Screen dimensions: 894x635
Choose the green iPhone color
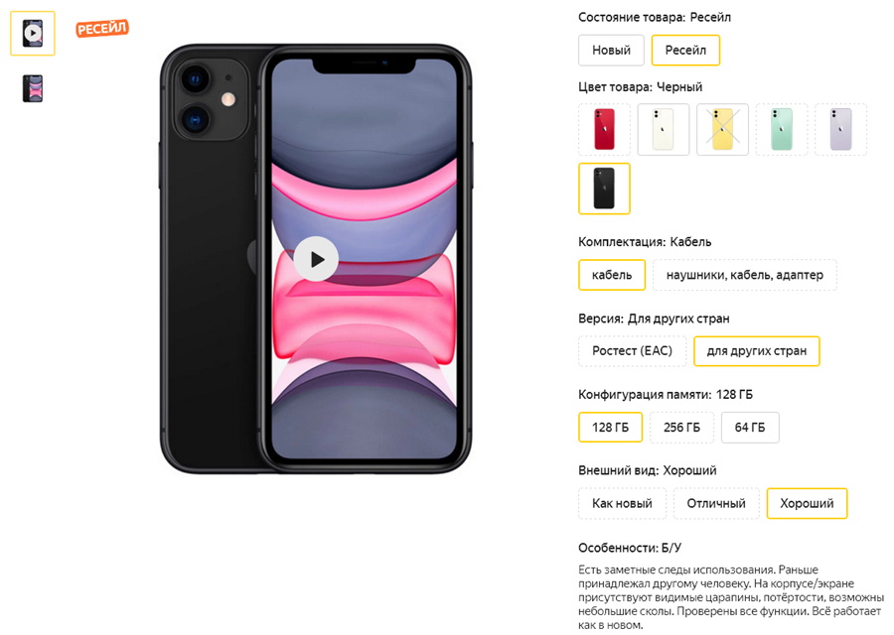point(782,129)
